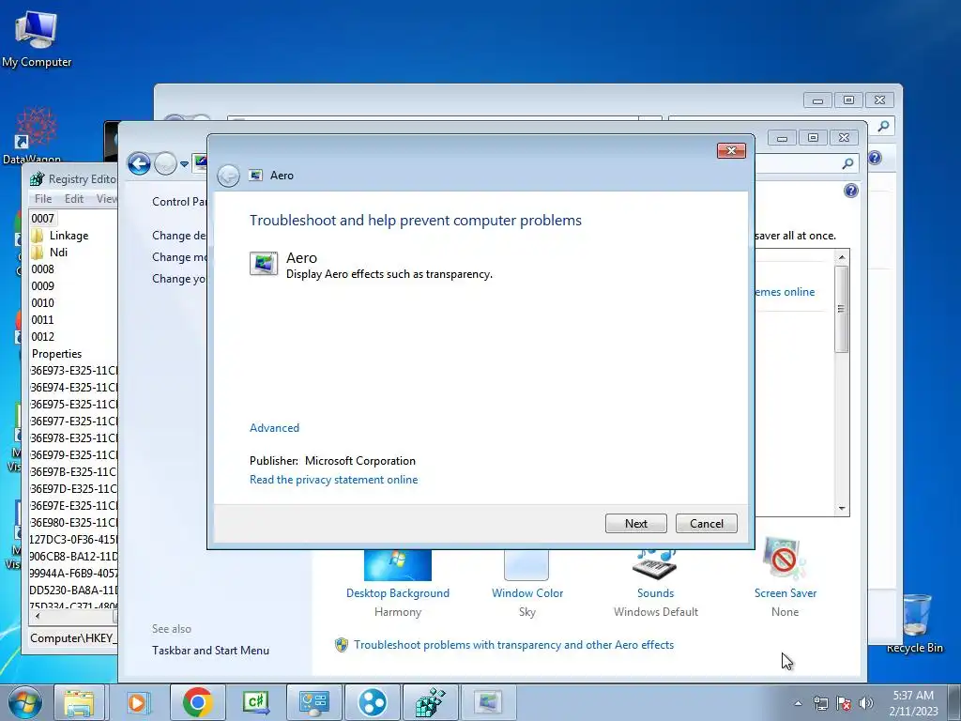Open recent pages dropdown in Personalization window
This screenshot has height=721, width=961.
pos(185,164)
